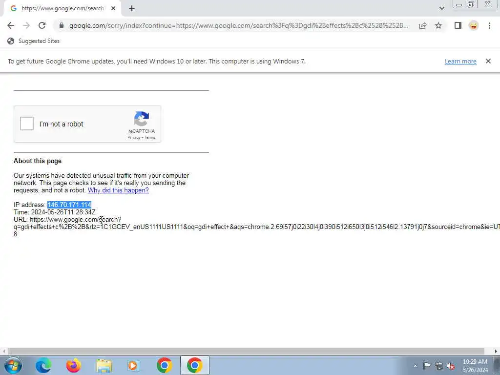Minimize the Chrome window

pyautogui.click(x=459, y=4)
